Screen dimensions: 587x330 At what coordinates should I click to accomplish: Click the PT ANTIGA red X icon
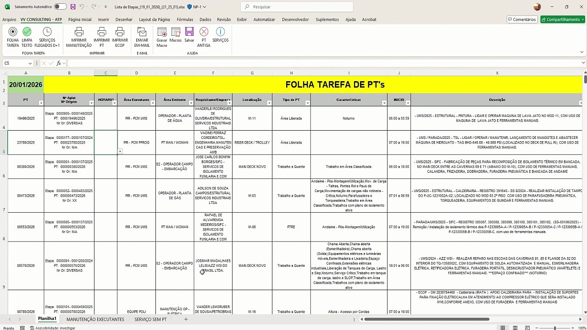204,32
